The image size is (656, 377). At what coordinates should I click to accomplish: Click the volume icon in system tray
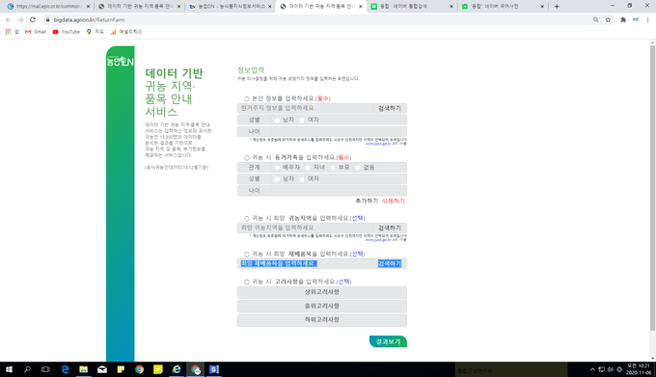pyautogui.click(x=611, y=369)
